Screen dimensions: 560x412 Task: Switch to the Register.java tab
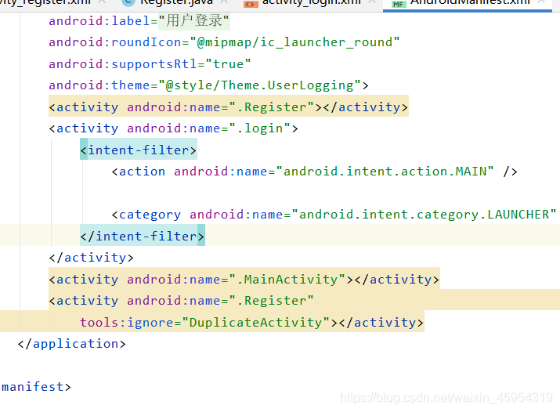tap(176, 3)
